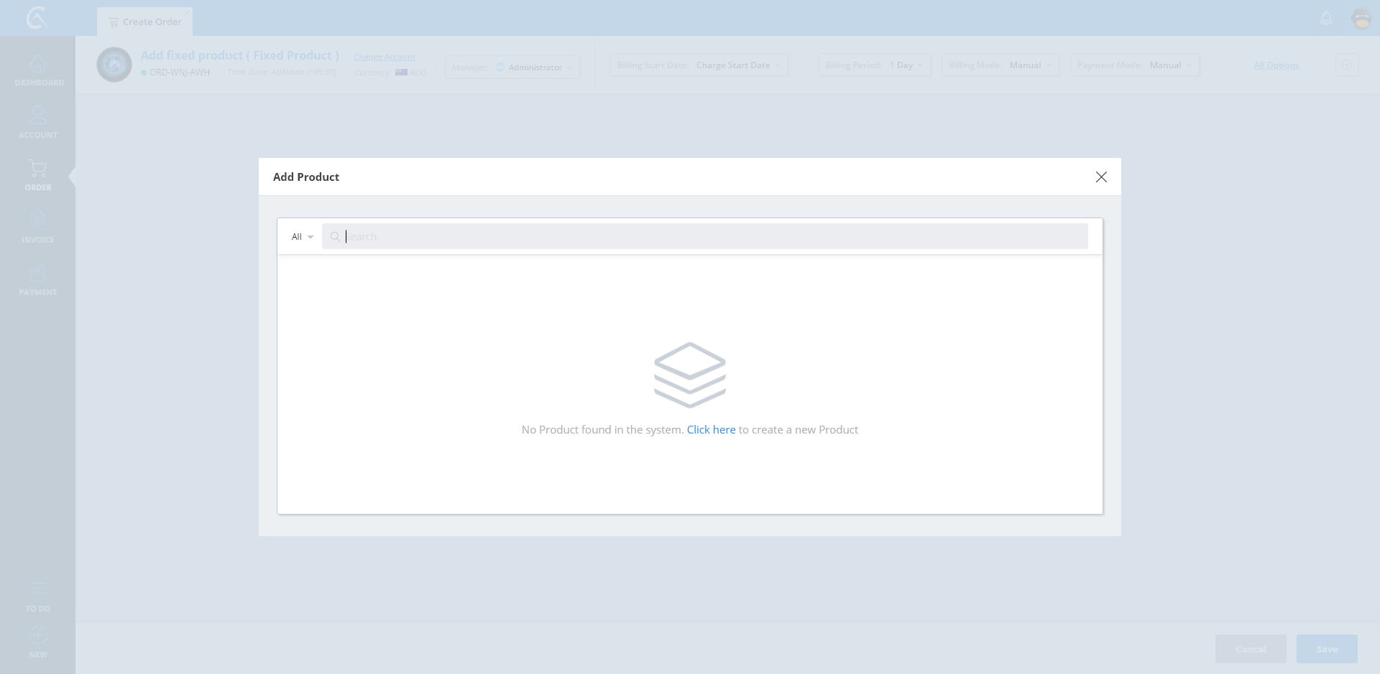The image size is (1380, 674).
Task: Click the add plus icon beside All Options
Action: click(1346, 65)
